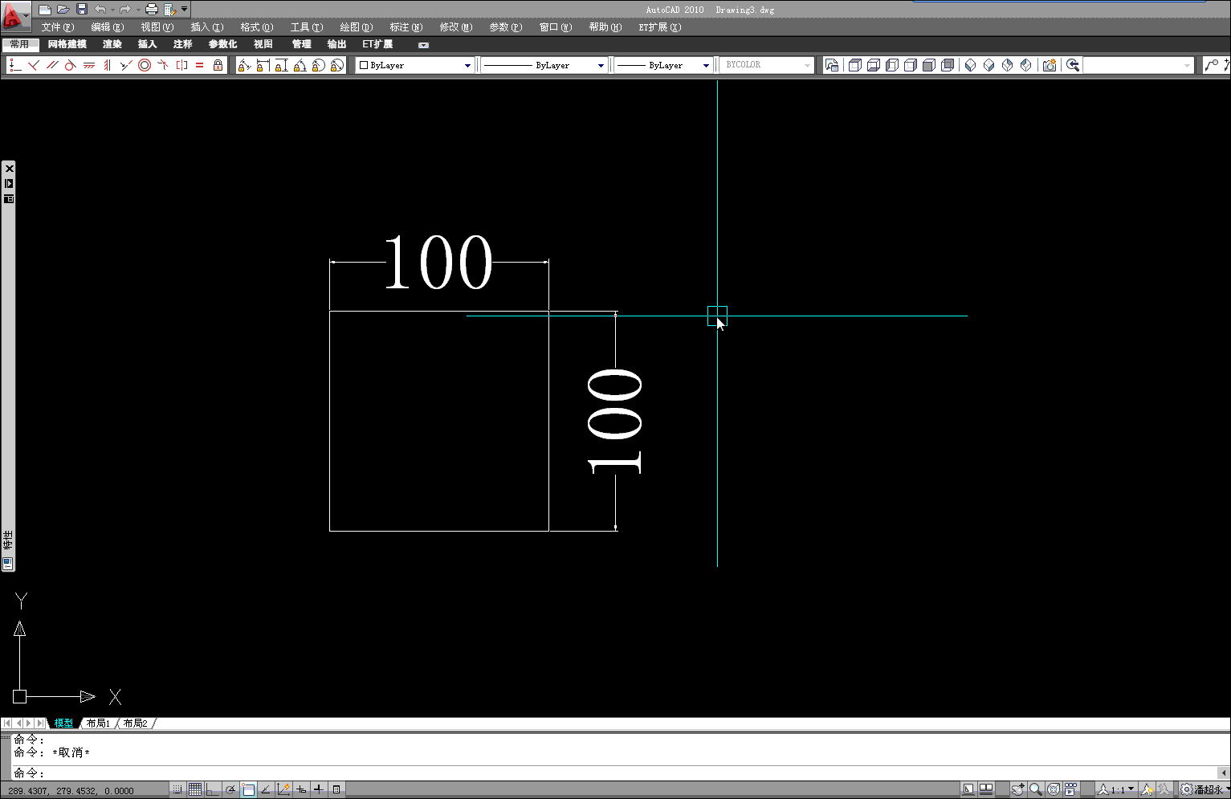Expand the quick access toolbar customize arrow

[x=185, y=10]
